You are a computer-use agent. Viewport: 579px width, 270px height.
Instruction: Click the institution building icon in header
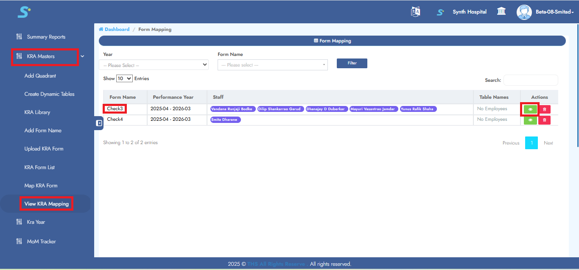(x=501, y=11)
